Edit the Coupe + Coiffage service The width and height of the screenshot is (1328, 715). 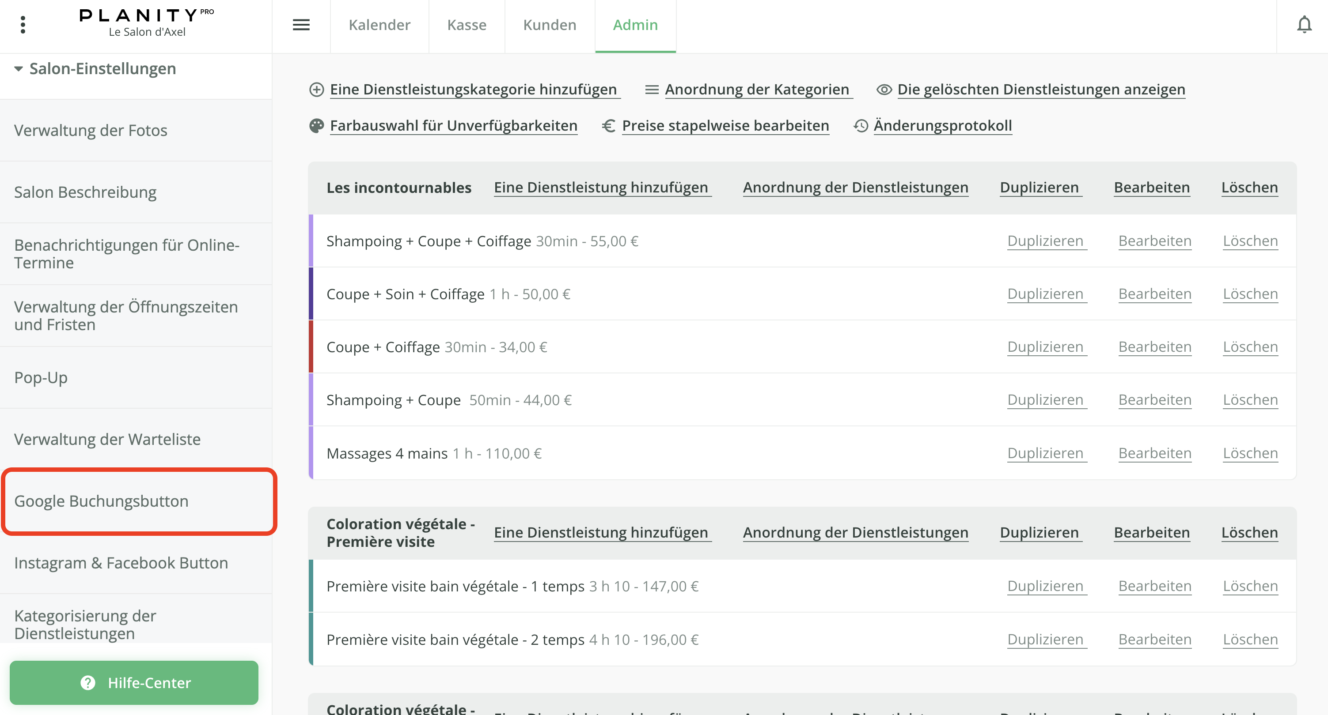tap(1154, 346)
